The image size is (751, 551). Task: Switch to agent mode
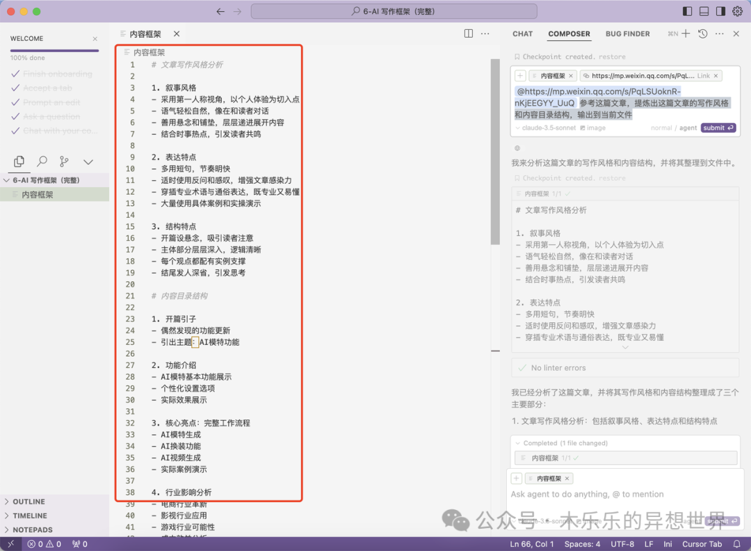click(688, 128)
